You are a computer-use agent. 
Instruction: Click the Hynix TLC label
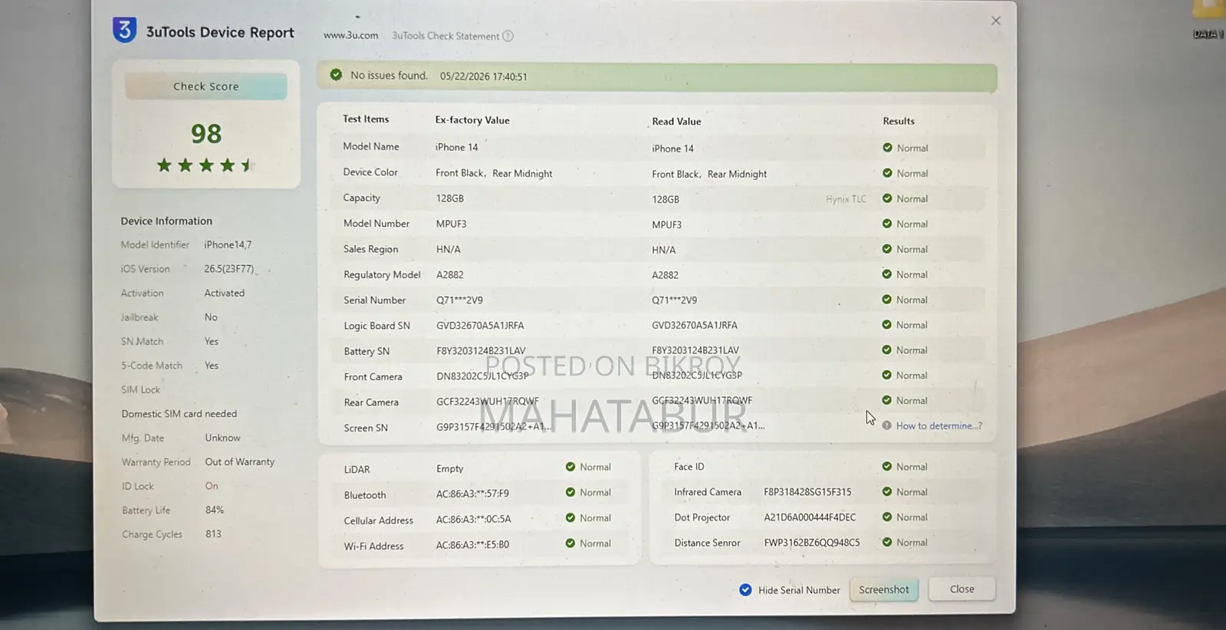click(x=846, y=199)
